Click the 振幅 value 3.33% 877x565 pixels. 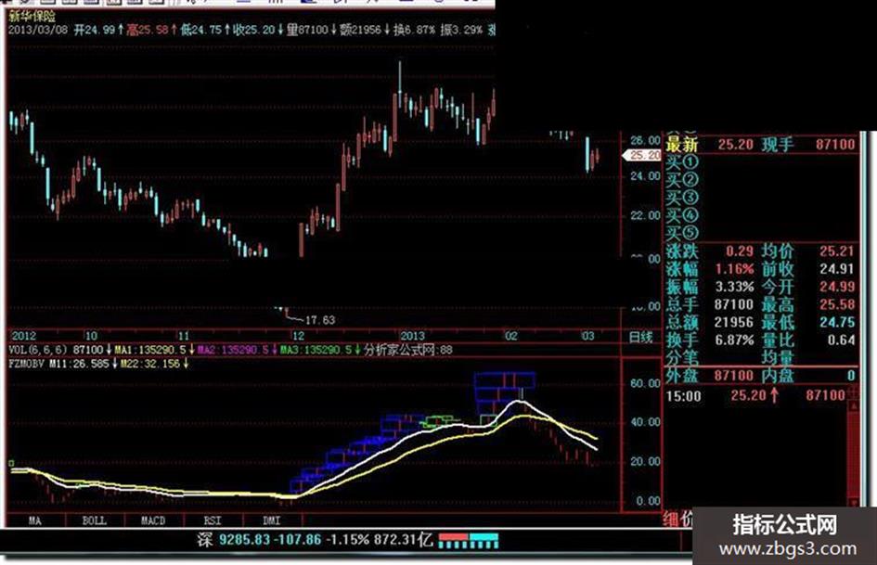tap(734, 287)
